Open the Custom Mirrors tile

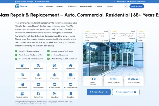click(x=38, y=95)
